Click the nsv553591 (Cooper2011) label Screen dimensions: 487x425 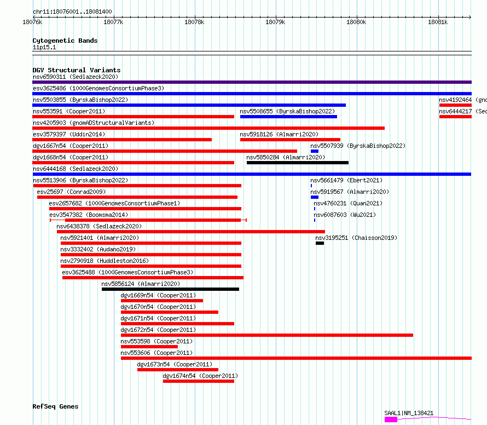click(x=69, y=111)
